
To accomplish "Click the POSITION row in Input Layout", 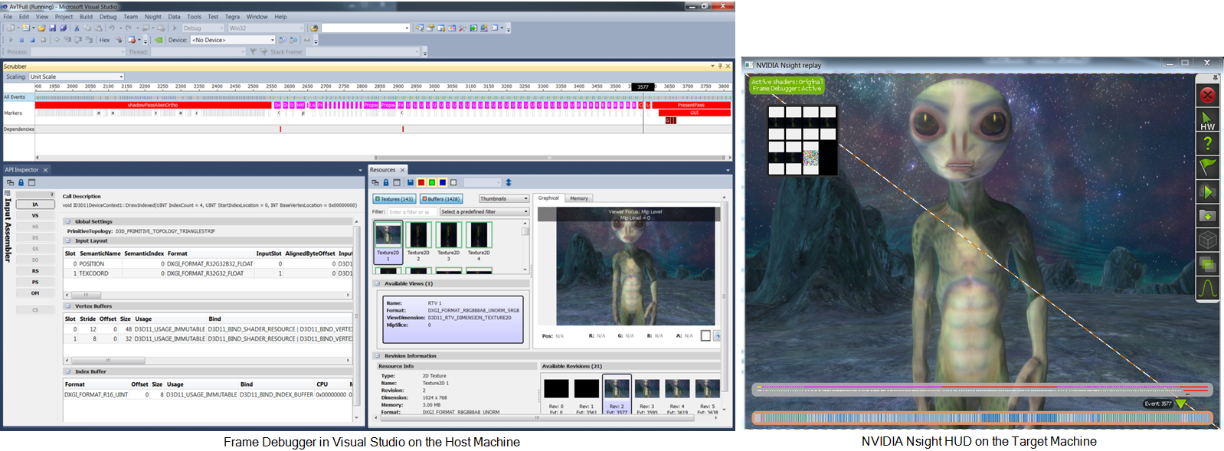I will 208,263.
